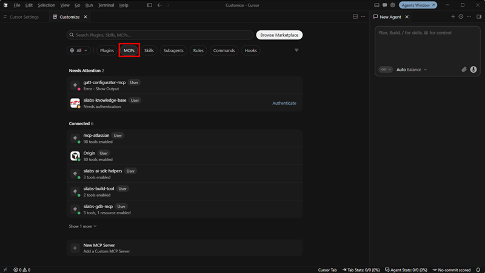
Task: Go back with the left arrow
Action: (159, 5)
